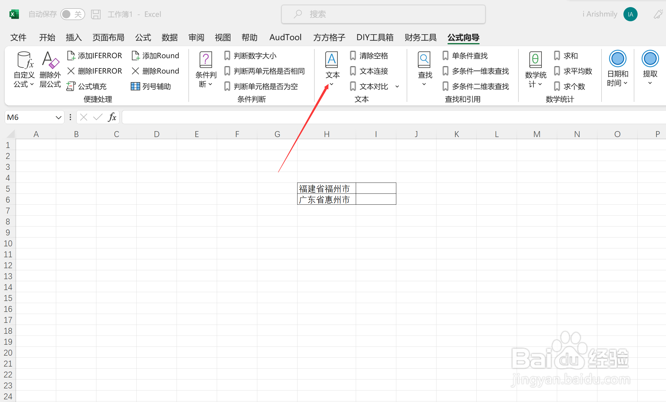Viewport: 666px width, 402px height.
Task: Switch to the 财务工具 tab
Action: click(421, 38)
